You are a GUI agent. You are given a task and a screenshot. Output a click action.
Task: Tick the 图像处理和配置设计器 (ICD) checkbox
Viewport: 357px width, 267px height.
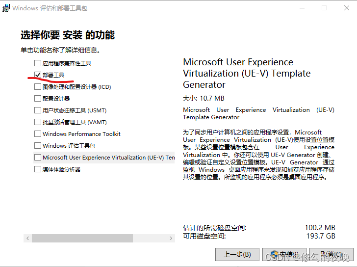(x=38, y=87)
